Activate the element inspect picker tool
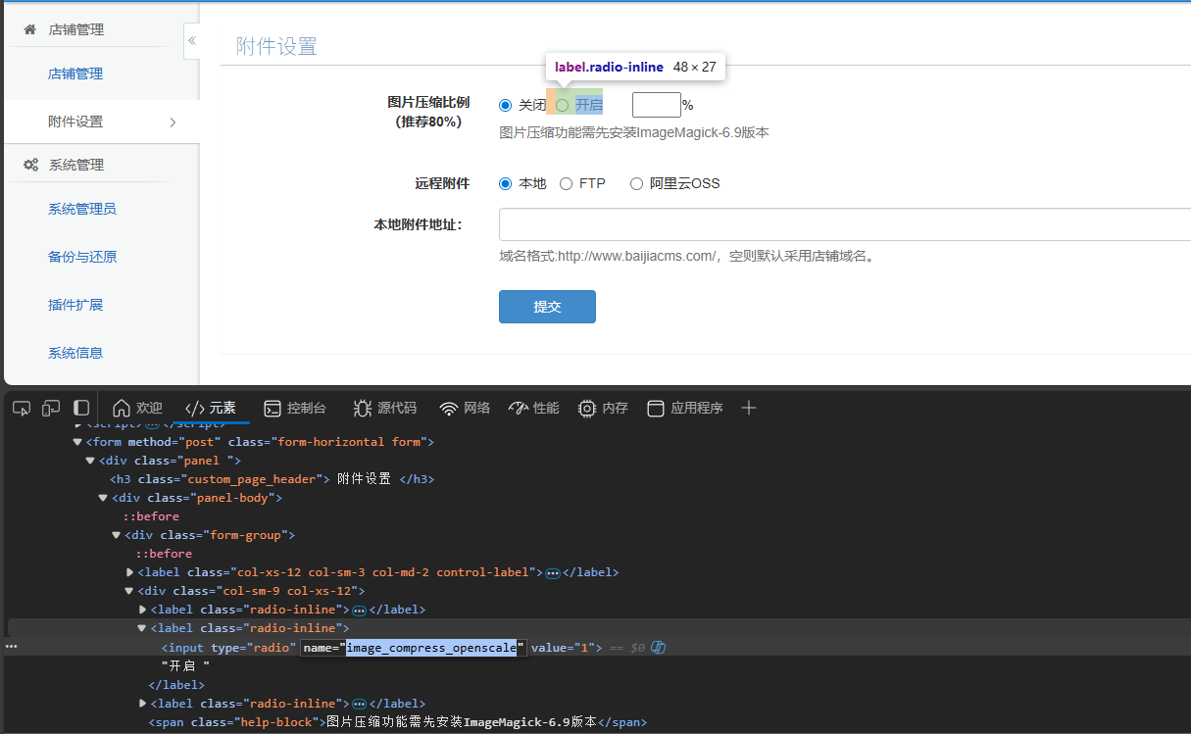Screen dimensions: 1191x734 (22, 408)
